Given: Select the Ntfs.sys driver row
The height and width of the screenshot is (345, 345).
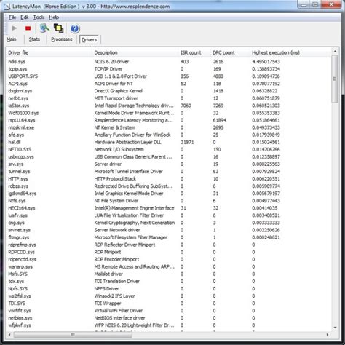Looking at the screenshot, I should [x=168, y=201].
